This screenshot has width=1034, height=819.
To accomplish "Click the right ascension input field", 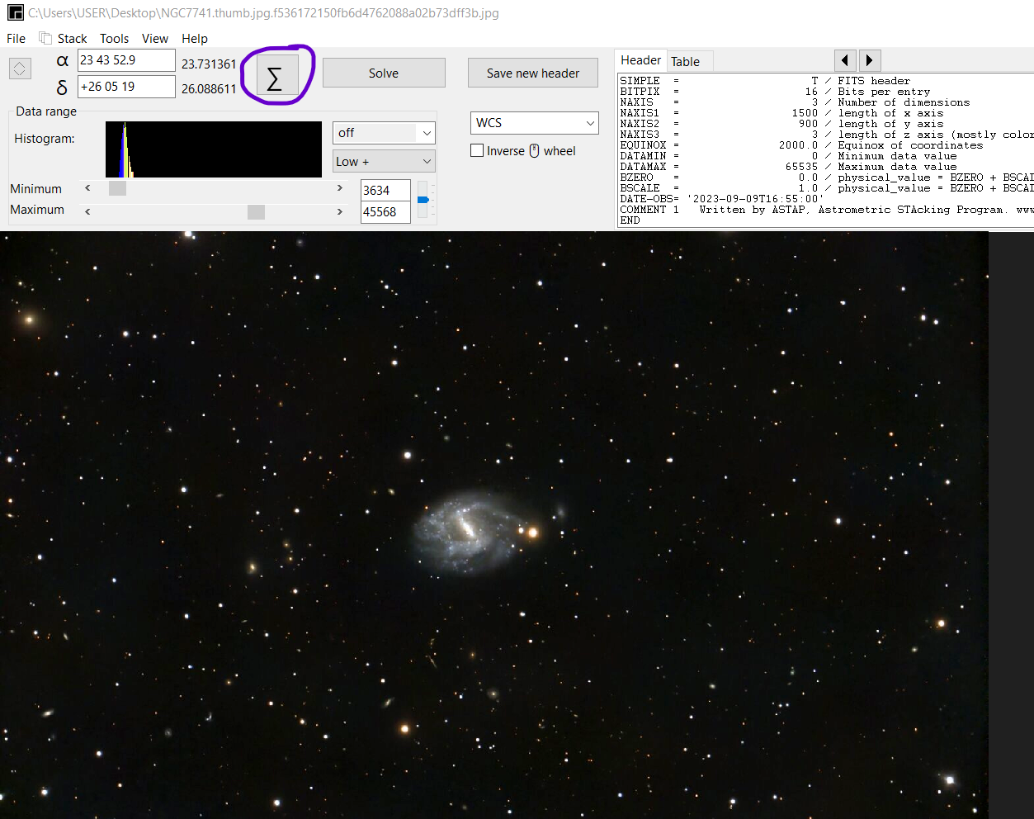I will (126, 60).
